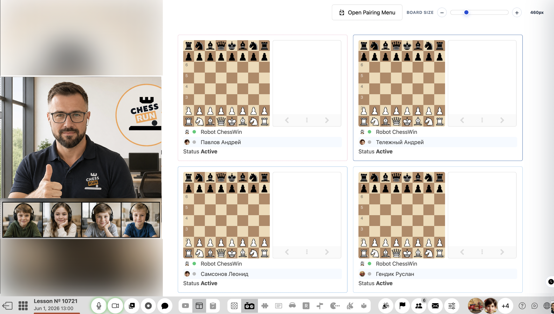The height and width of the screenshot is (314, 554).
Task: Click the Павлов Андрей chessboard
Action: click(226, 83)
